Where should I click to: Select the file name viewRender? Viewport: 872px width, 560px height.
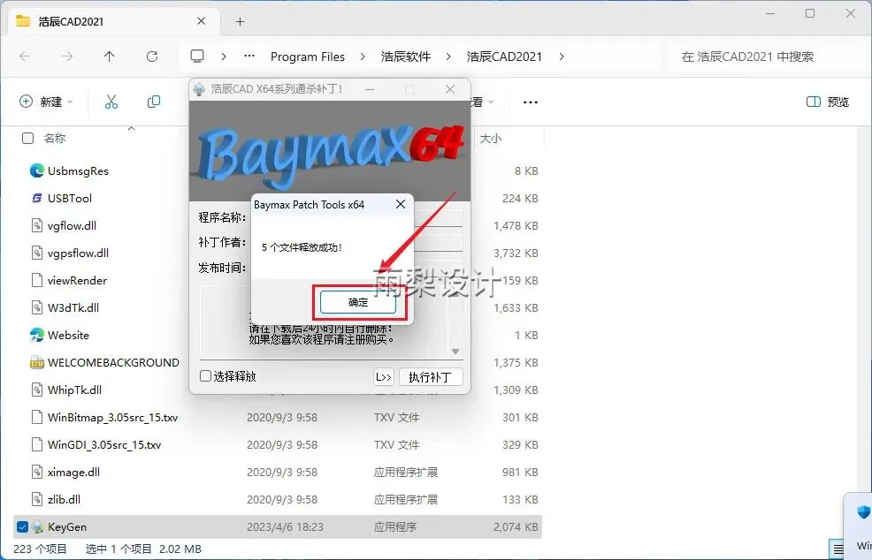click(x=77, y=281)
